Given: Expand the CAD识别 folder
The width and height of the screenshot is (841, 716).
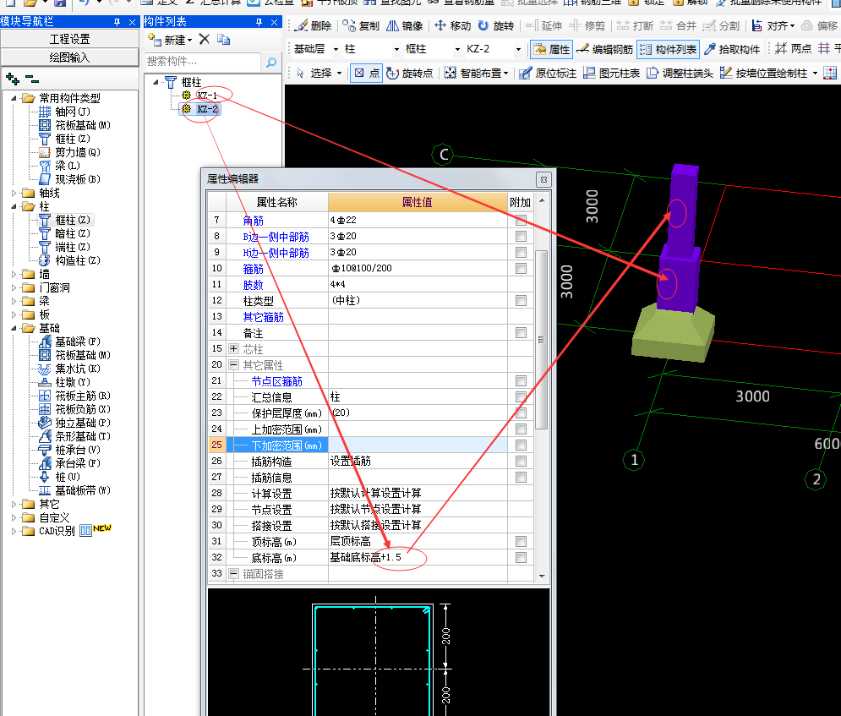Looking at the screenshot, I should tap(14, 532).
